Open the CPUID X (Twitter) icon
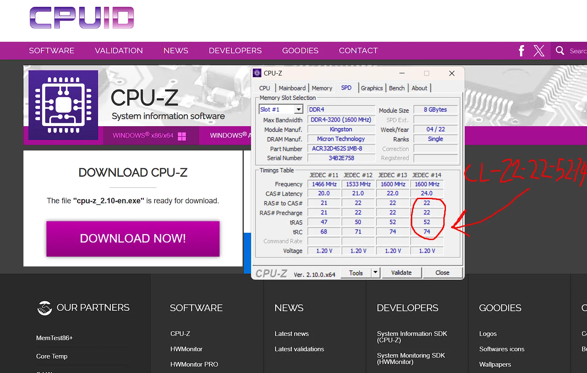 click(x=539, y=51)
